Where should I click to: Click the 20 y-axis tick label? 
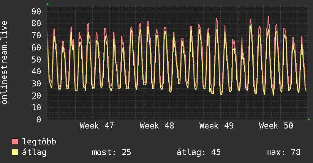[36, 96]
